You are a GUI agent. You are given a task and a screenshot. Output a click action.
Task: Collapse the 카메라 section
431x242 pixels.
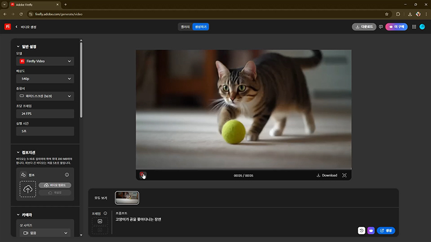(x=19, y=215)
